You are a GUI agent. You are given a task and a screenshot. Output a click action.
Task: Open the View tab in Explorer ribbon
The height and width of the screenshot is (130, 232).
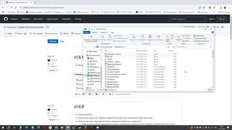click(113, 32)
